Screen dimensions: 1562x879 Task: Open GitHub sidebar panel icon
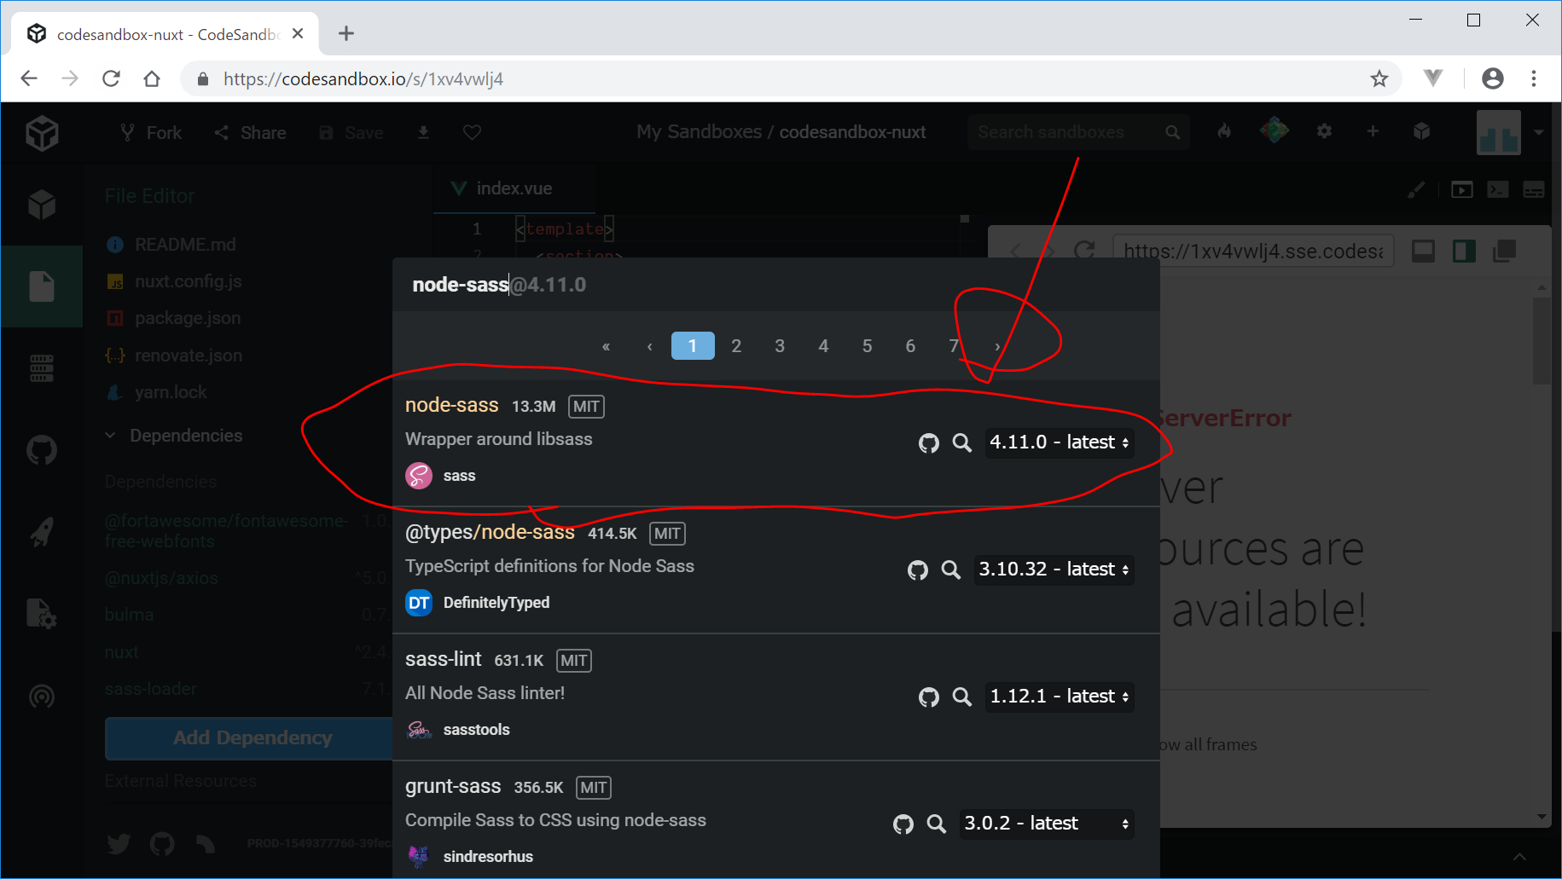[x=42, y=449]
